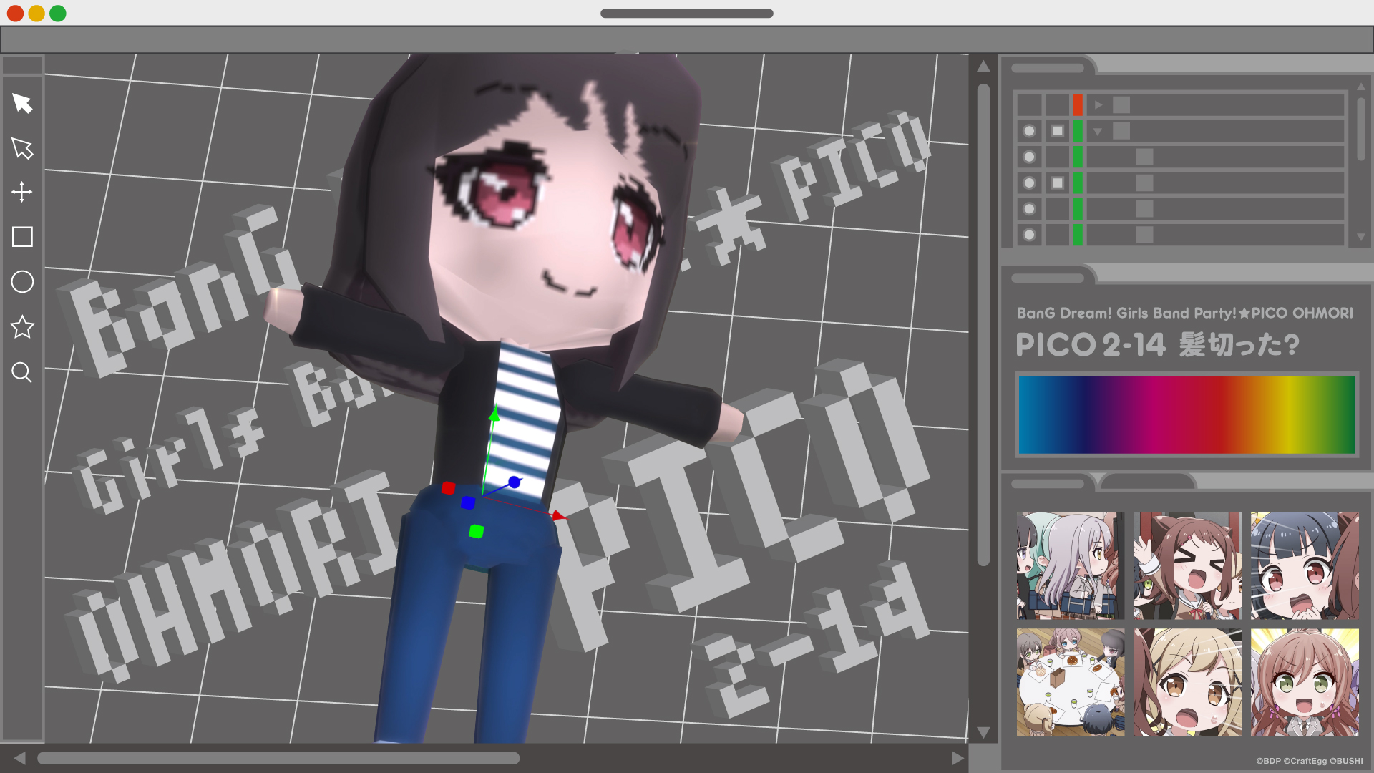This screenshot has width=1374, height=773.
Task: Click the green color strip of second layer
Action: [1078, 131]
